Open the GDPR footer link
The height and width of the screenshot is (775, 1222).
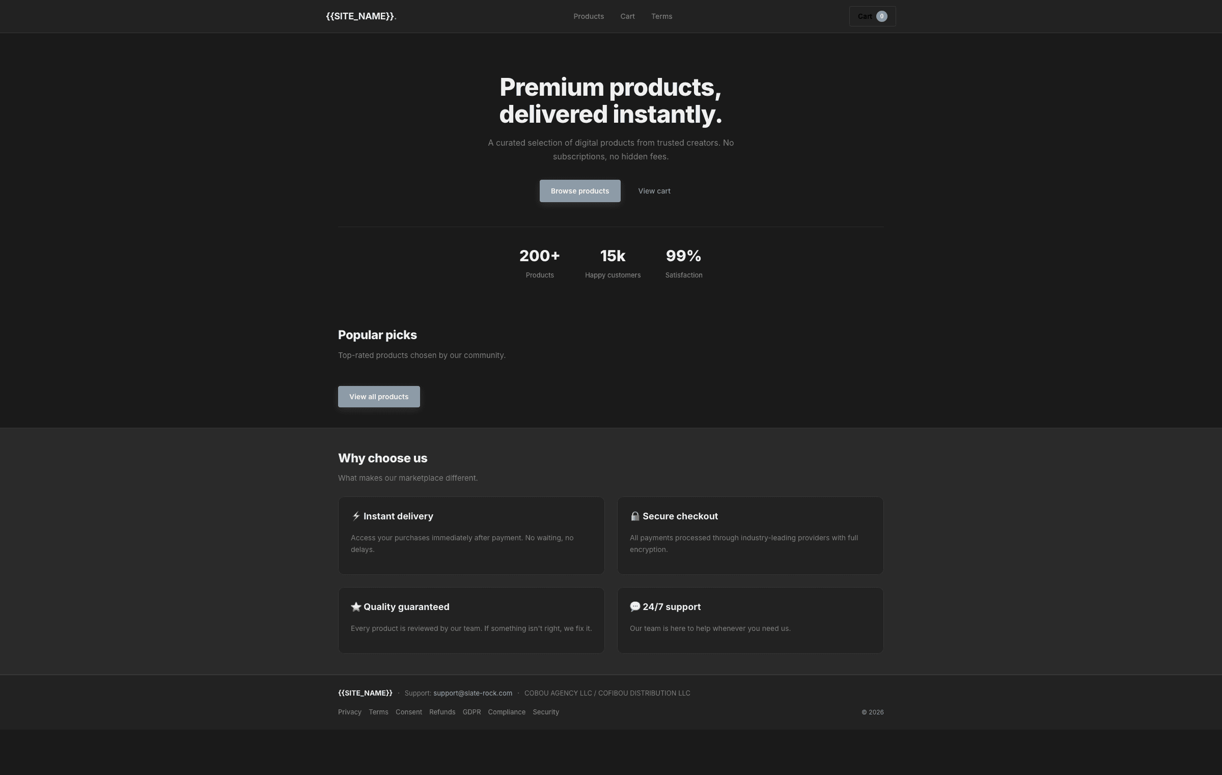[x=471, y=712]
